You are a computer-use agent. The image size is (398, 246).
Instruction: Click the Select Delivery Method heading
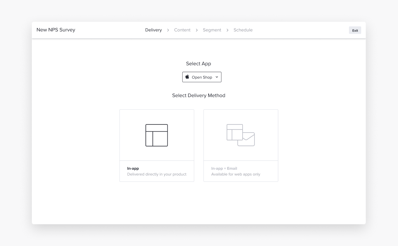click(x=199, y=95)
